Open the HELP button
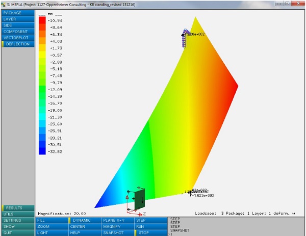 (x=85, y=233)
